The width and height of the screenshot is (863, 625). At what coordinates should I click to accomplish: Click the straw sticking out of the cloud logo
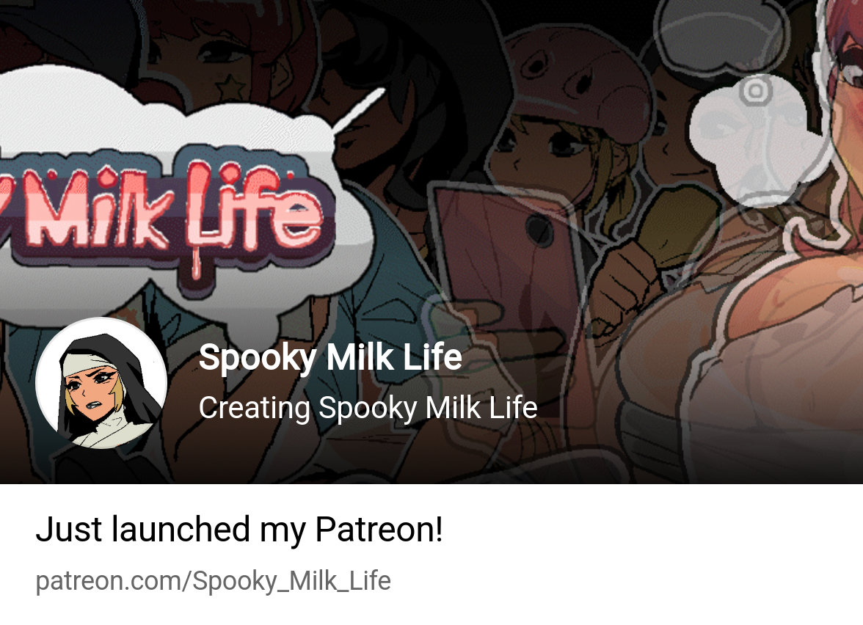[358, 110]
